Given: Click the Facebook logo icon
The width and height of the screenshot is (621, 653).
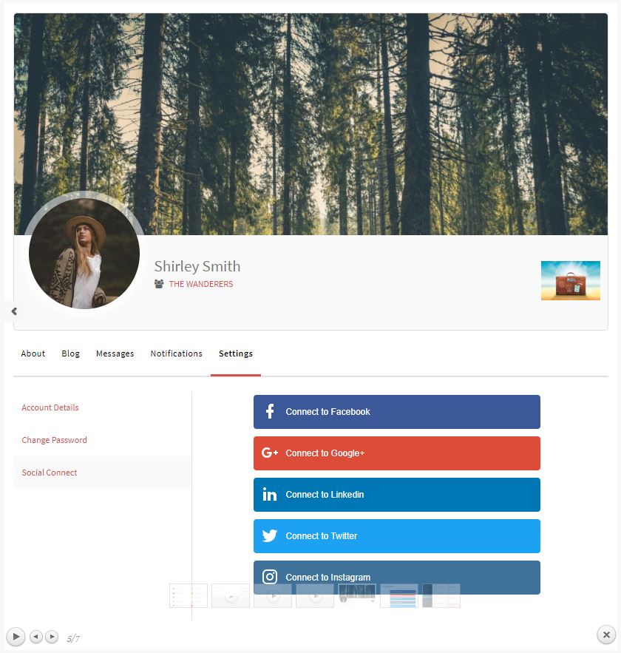Looking at the screenshot, I should pos(270,411).
